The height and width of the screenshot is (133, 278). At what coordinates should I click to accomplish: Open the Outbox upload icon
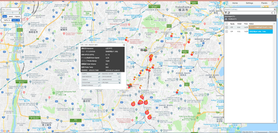click(226, 19)
